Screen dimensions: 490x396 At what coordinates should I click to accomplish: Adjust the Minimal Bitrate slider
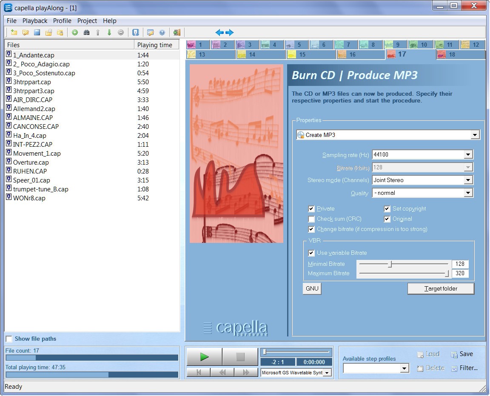390,264
